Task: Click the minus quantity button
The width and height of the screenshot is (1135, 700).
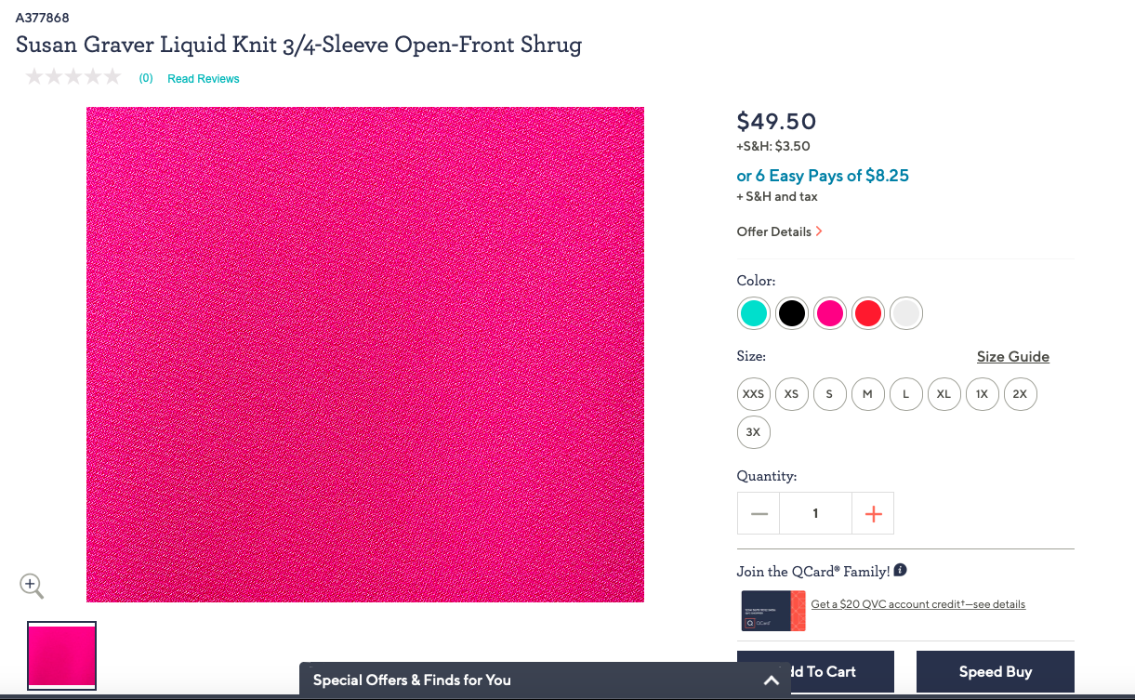Action: click(759, 513)
